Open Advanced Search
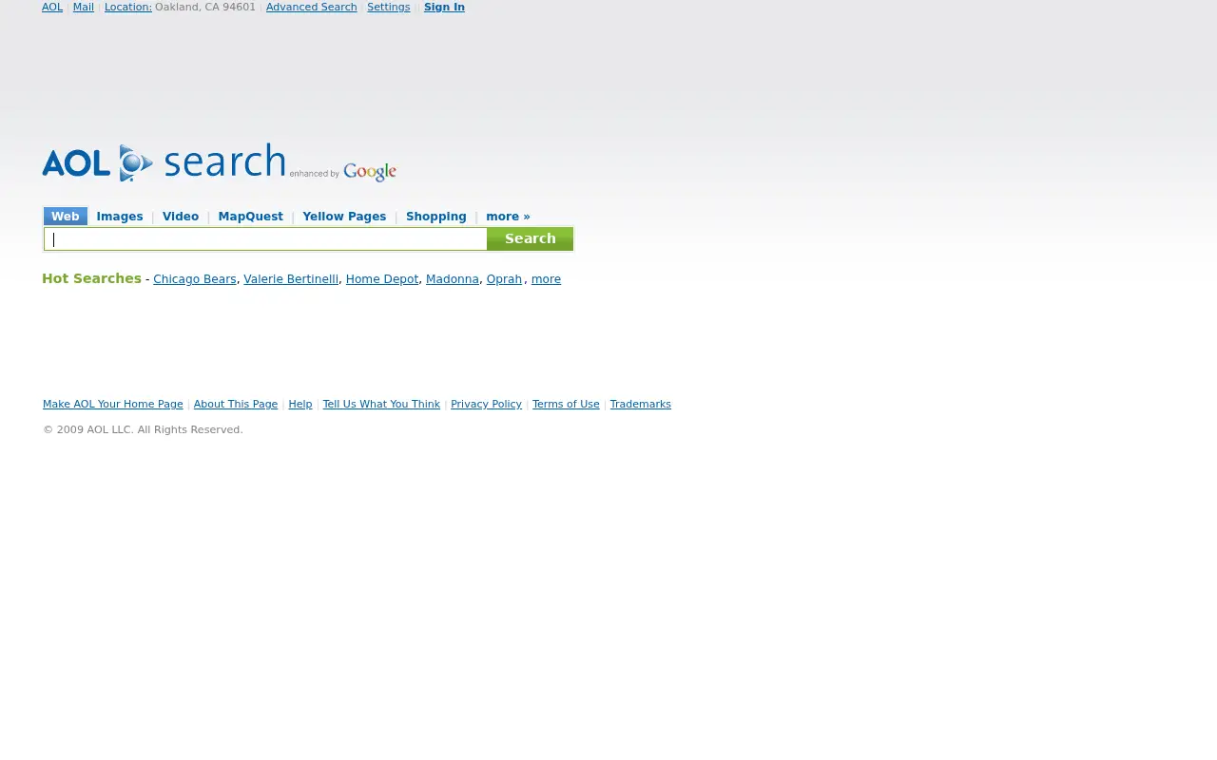This screenshot has height=760, width=1217. [x=312, y=7]
